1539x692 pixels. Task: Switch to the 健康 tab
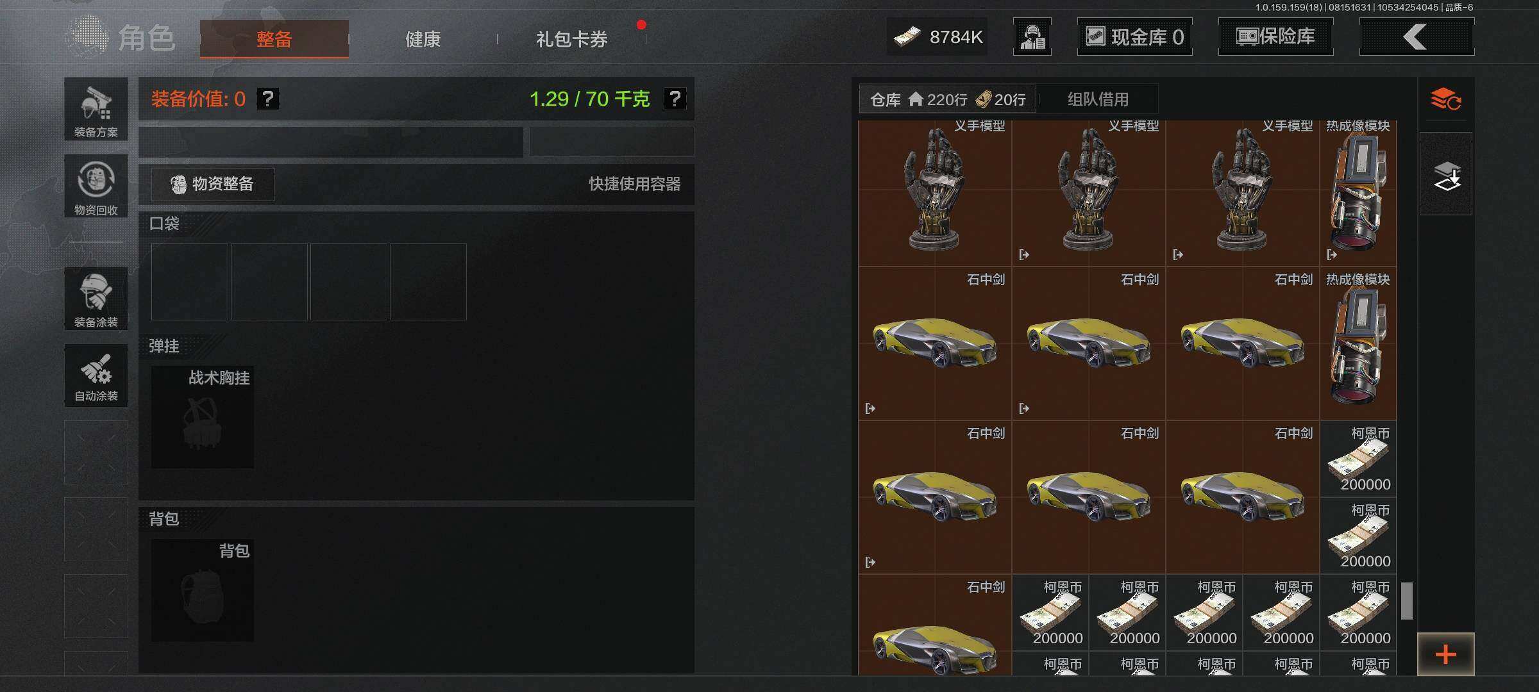pos(423,39)
